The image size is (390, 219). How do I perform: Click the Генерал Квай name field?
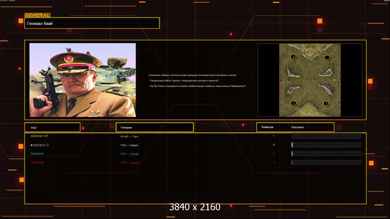pos(92,23)
